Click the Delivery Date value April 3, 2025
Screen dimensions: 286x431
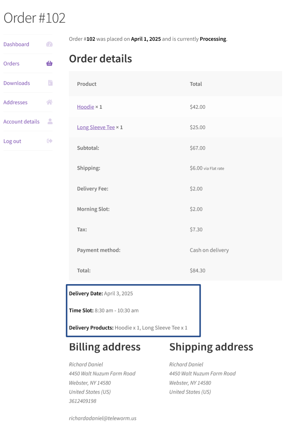click(118, 294)
